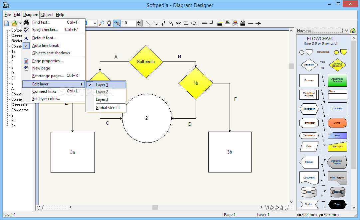
Task: Click the Open file folder icon
Action: tap(14, 23)
